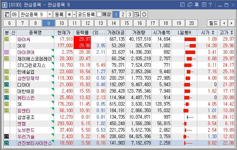Switch to watchlist group tab 6
The height and width of the screenshot is (150, 237).
pos(9,23)
